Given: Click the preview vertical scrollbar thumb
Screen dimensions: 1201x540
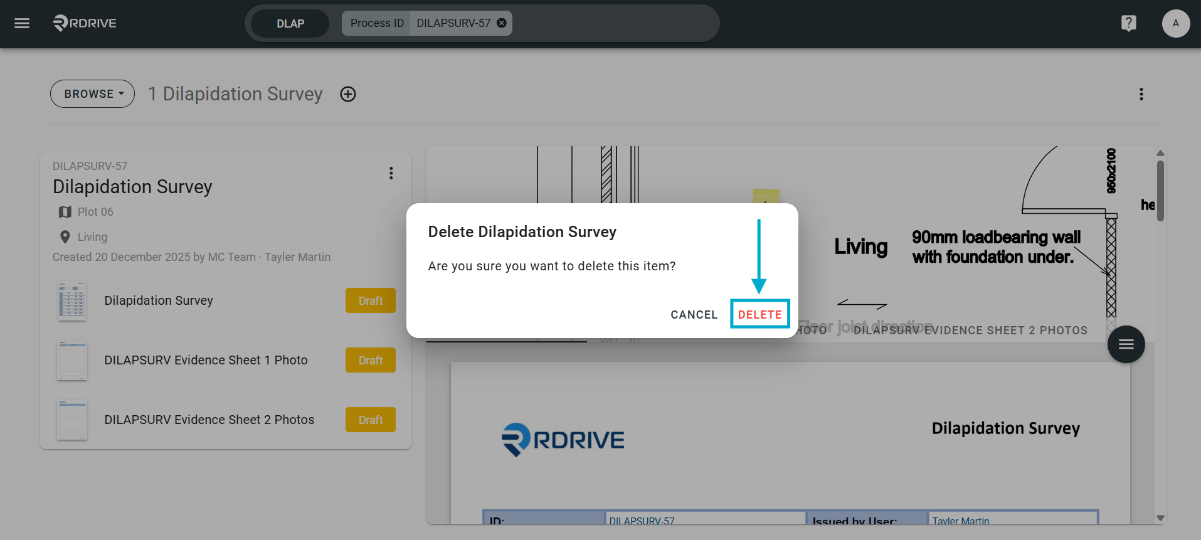Looking at the screenshot, I should tap(1160, 191).
